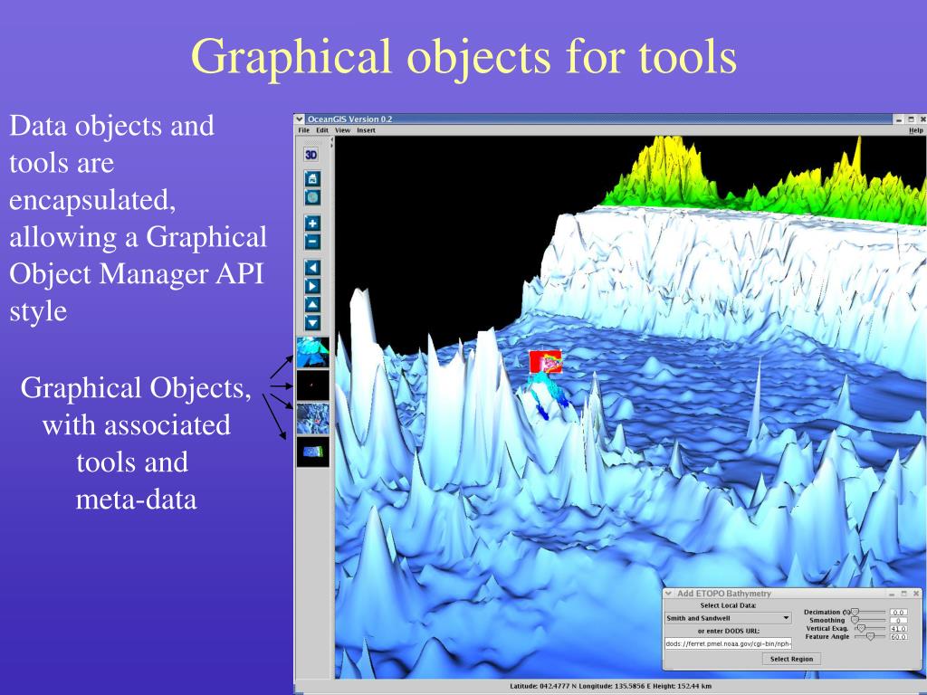This screenshot has width=927, height=695.
Task: Click the 'Select Local Data:' label
Action: [728, 605]
